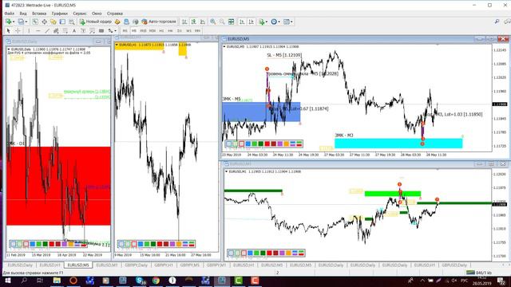Click the search icon at toolbar right

point(497,22)
